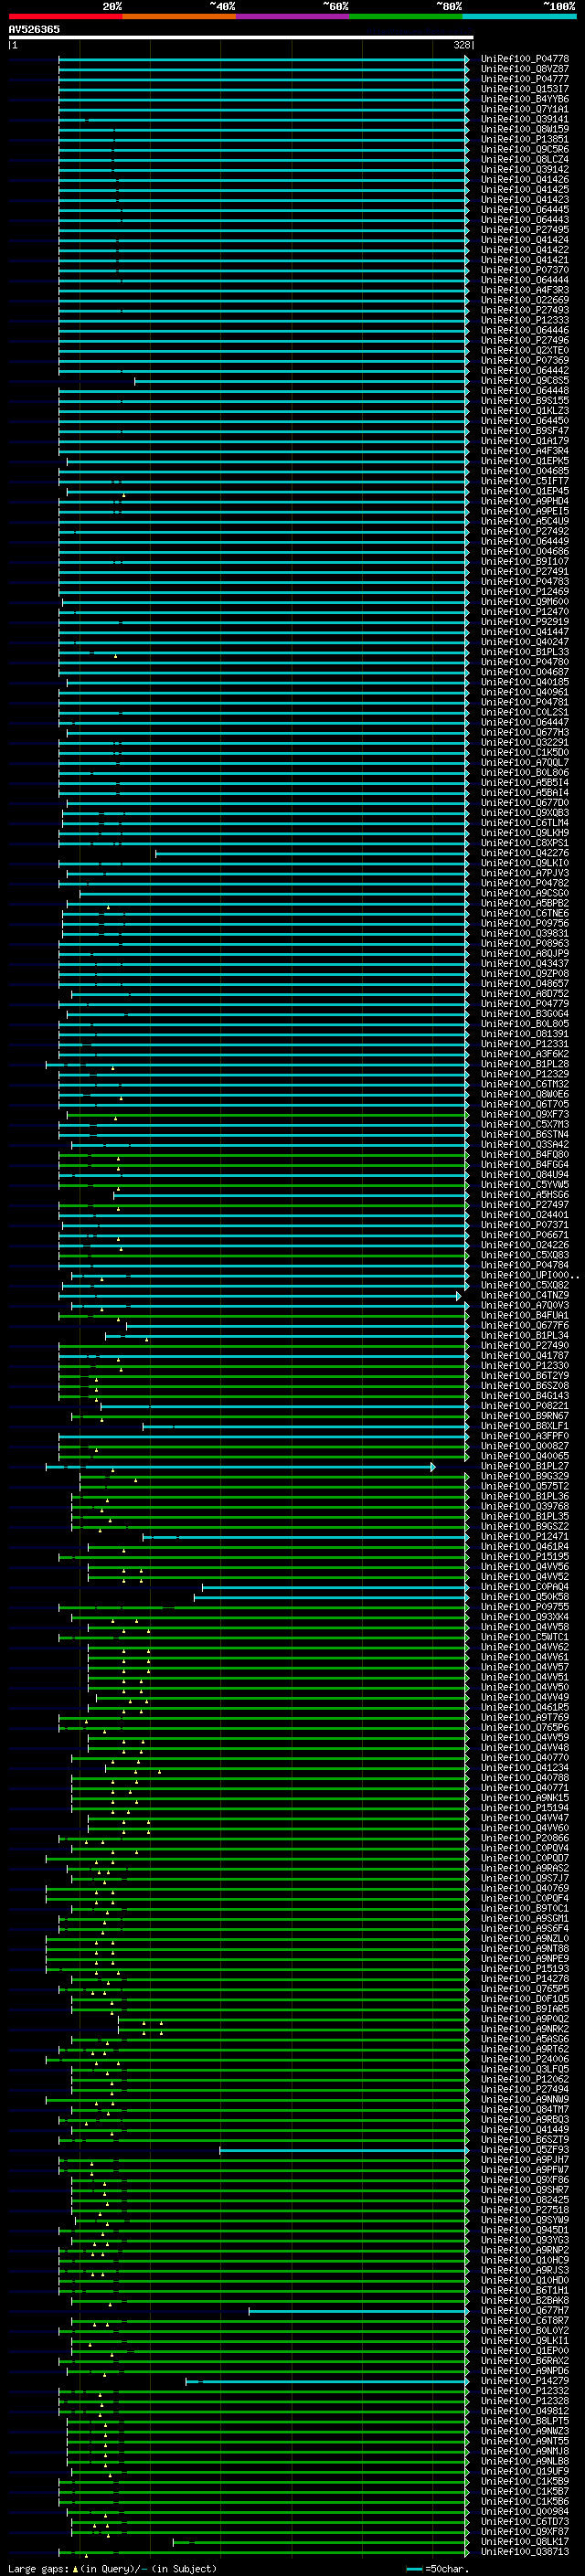This screenshot has height=2576, width=585.
Task: Open hit UniRef100_B4YYB6
Action: (x=525, y=99)
